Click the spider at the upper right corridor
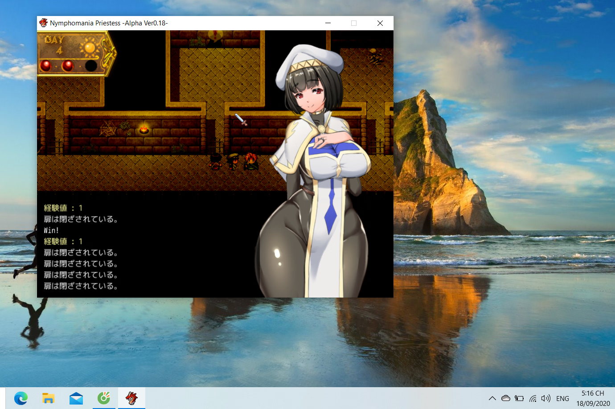Screen dimensions: 615x409 click(x=376, y=57)
